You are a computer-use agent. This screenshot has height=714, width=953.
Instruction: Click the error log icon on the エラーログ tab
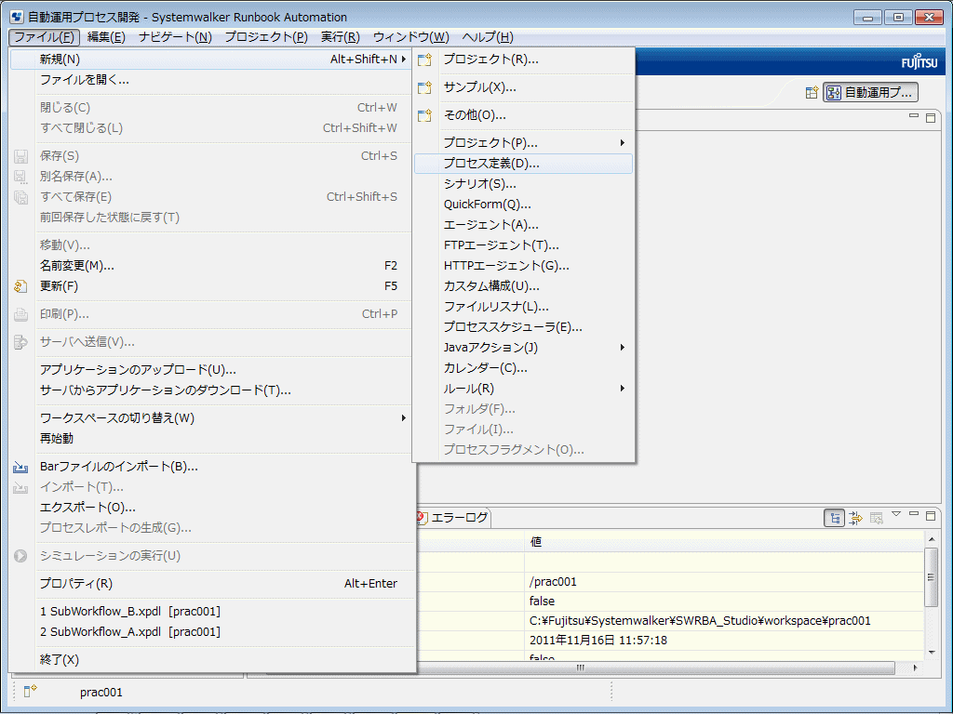(422, 517)
